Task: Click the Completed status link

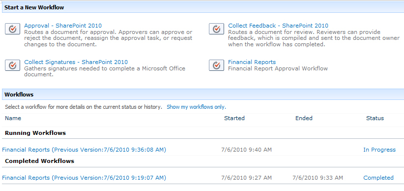Action: (378, 178)
